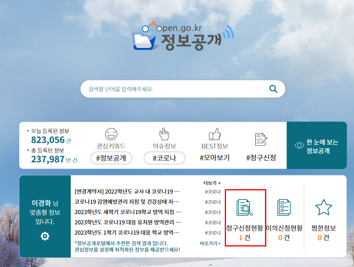Click the 바로가기 > link
The width and height of the screenshot is (354, 267).
click(x=211, y=243)
